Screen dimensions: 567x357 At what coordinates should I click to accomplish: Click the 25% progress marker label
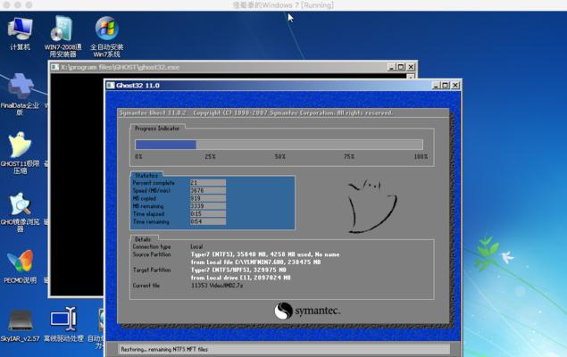pyautogui.click(x=210, y=157)
